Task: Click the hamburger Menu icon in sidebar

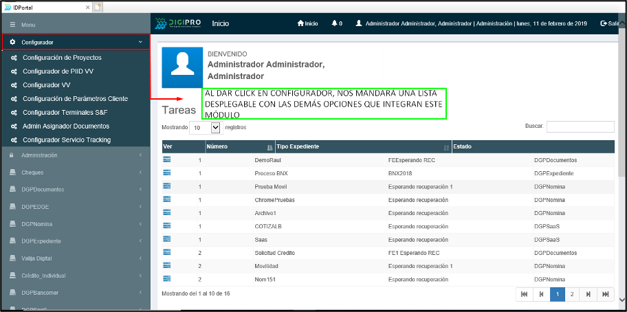Action: pyautogui.click(x=12, y=25)
